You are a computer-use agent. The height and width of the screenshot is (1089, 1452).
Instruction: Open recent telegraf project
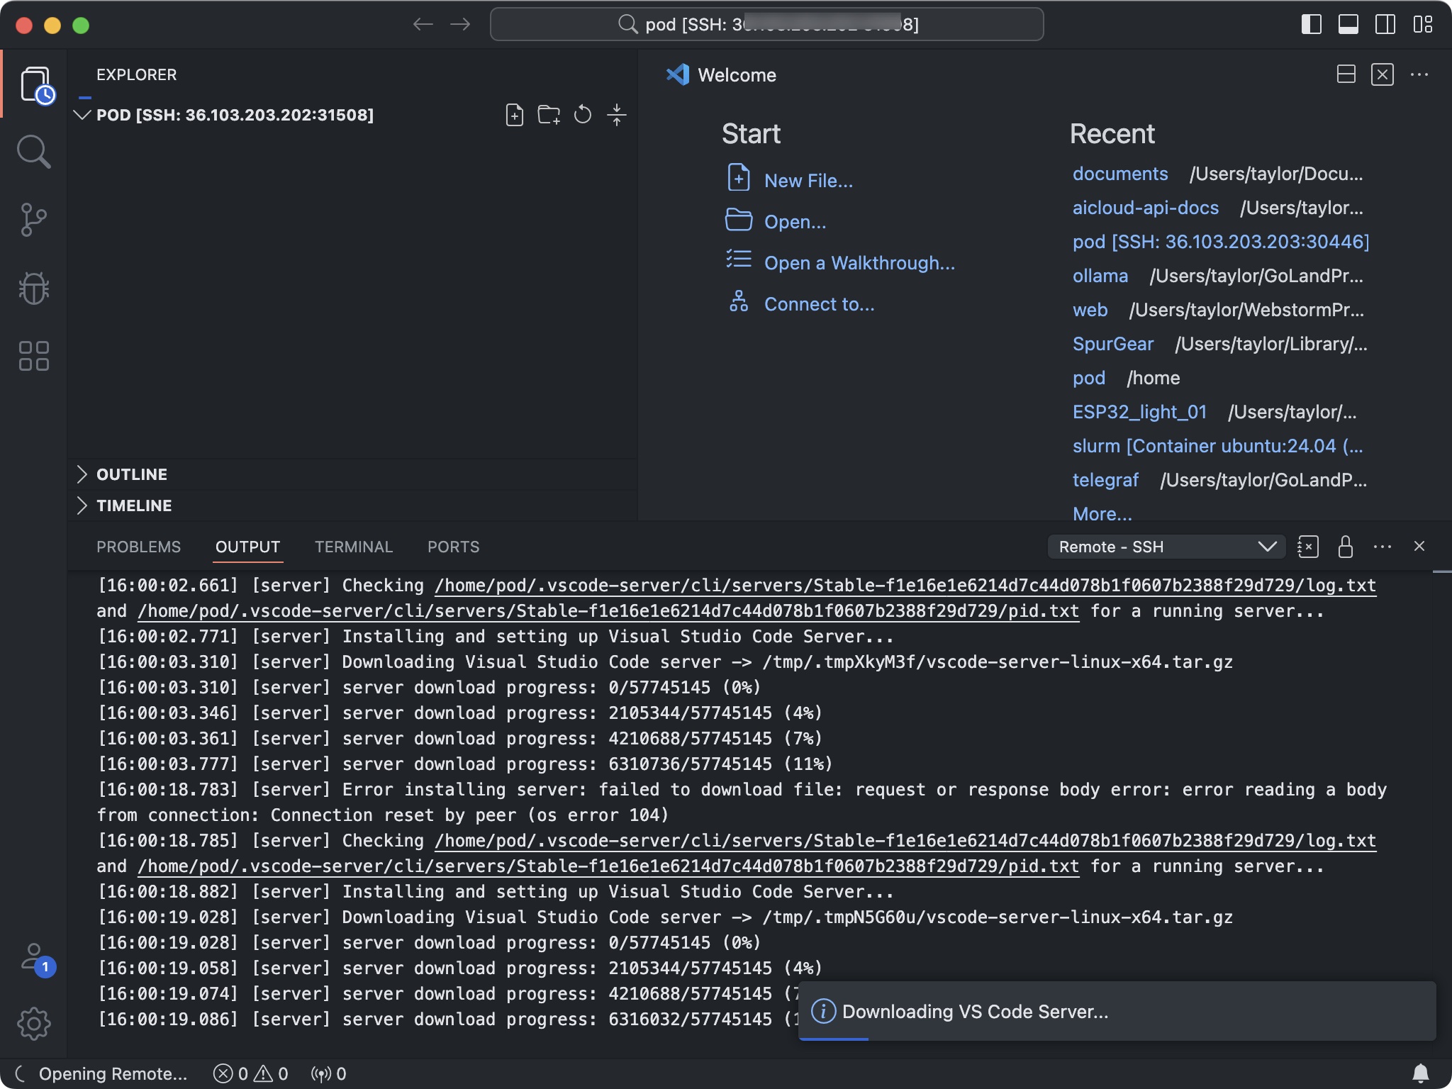[1105, 480]
